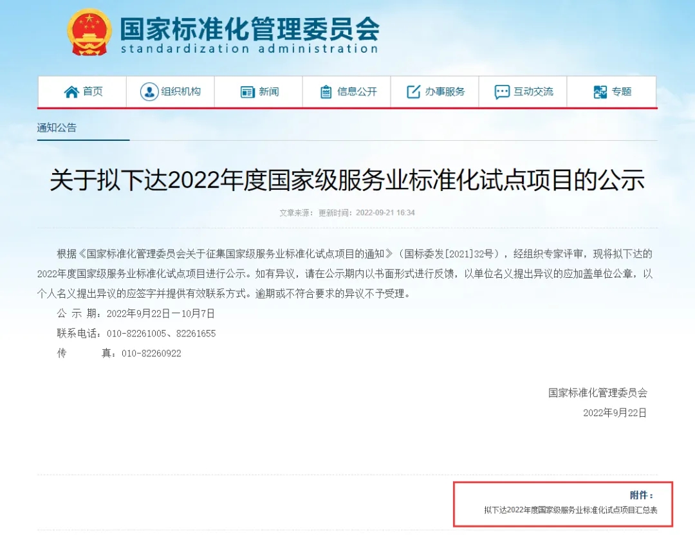Click the 公示期 date line
The height and width of the screenshot is (539, 695).
point(136,314)
